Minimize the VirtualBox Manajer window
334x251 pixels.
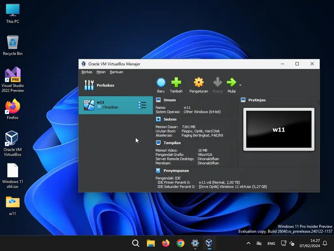(282, 64)
